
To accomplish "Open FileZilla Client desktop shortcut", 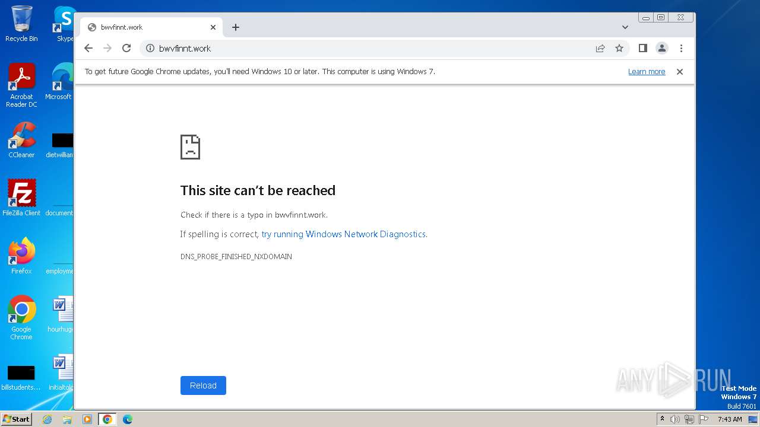I will pyautogui.click(x=21, y=197).
